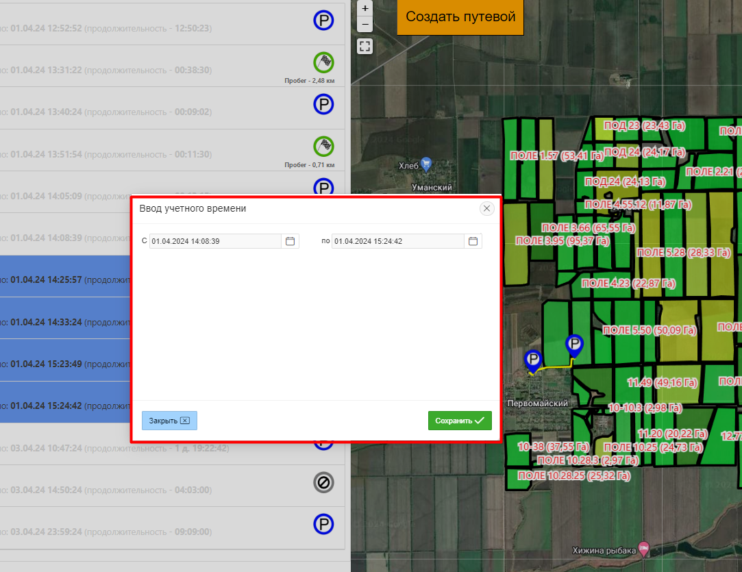Click the 'Создать путевой' button
Screen dimensions: 742x572
coord(460,17)
